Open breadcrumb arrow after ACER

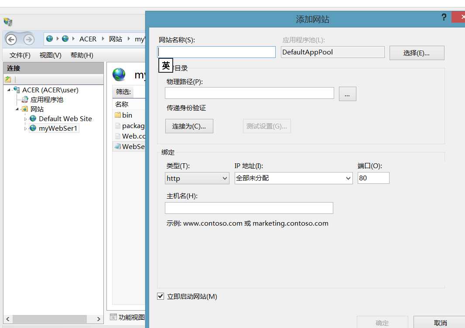coord(103,39)
